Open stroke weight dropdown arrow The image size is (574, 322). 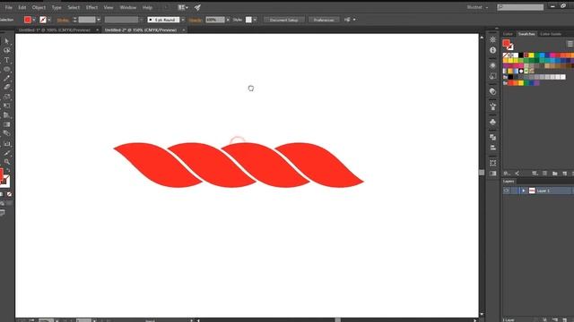pos(99,20)
